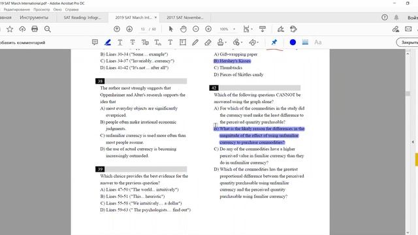The image size is (418, 235).
Task: Click highlighted answer B) Hershey's Kisses
Action: point(233,61)
